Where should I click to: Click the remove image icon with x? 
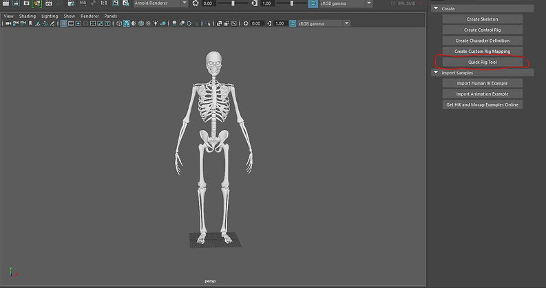point(126,3)
